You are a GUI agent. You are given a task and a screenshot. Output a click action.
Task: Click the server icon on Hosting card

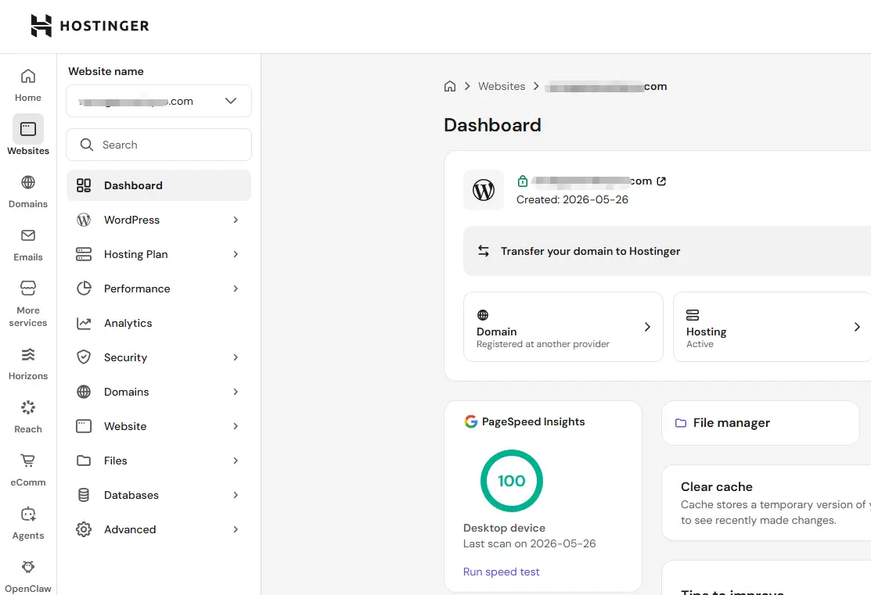coord(692,315)
